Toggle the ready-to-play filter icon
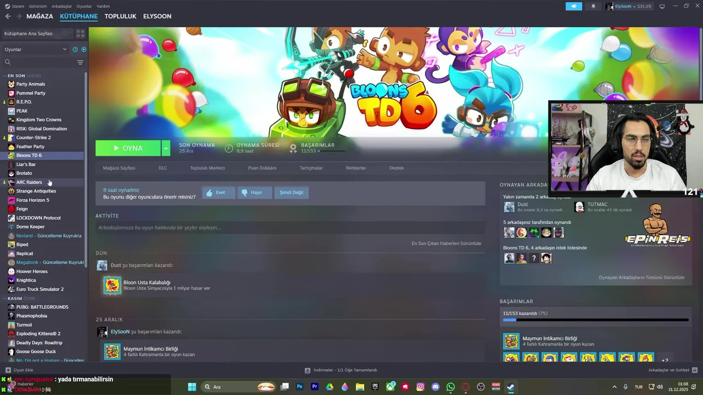The width and height of the screenshot is (703, 395). [83, 49]
